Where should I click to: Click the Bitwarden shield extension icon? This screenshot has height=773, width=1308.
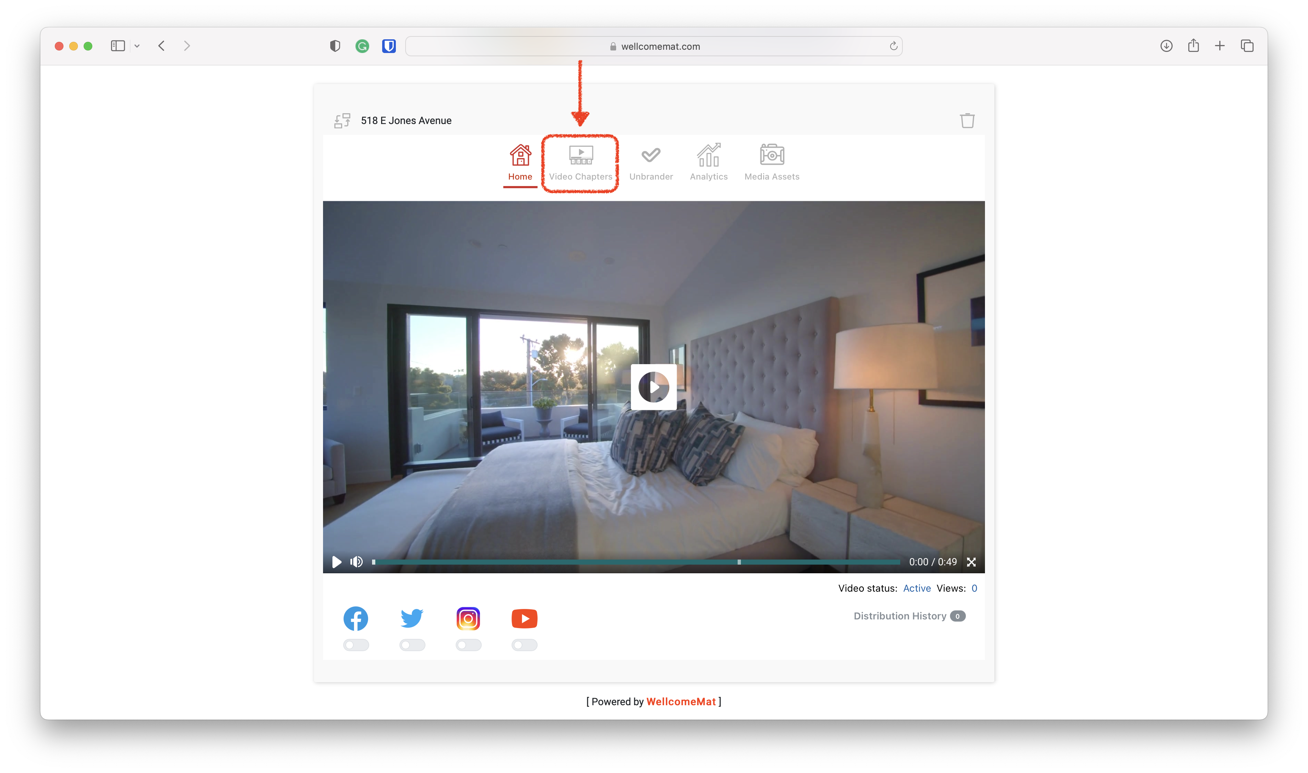[x=389, y=47]
